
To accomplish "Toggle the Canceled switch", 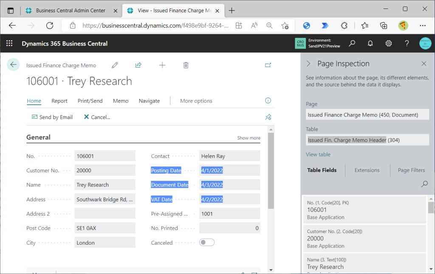I will coord(207,243).
